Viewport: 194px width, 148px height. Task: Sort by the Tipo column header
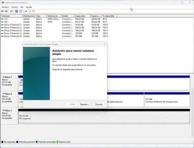41,16
